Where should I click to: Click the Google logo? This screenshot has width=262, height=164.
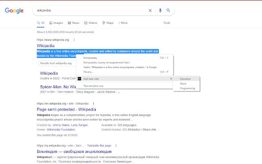14,11
